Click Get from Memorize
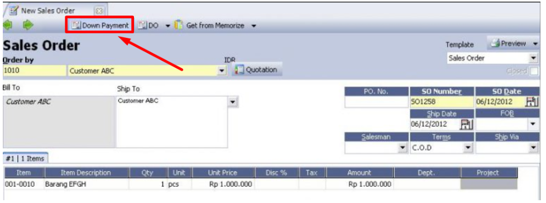 point(210,26)
